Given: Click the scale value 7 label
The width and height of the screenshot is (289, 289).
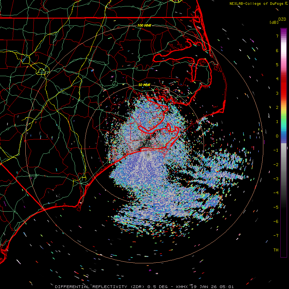Looking at the screenshot, I should pyautogui.click(x=277, y=36).
